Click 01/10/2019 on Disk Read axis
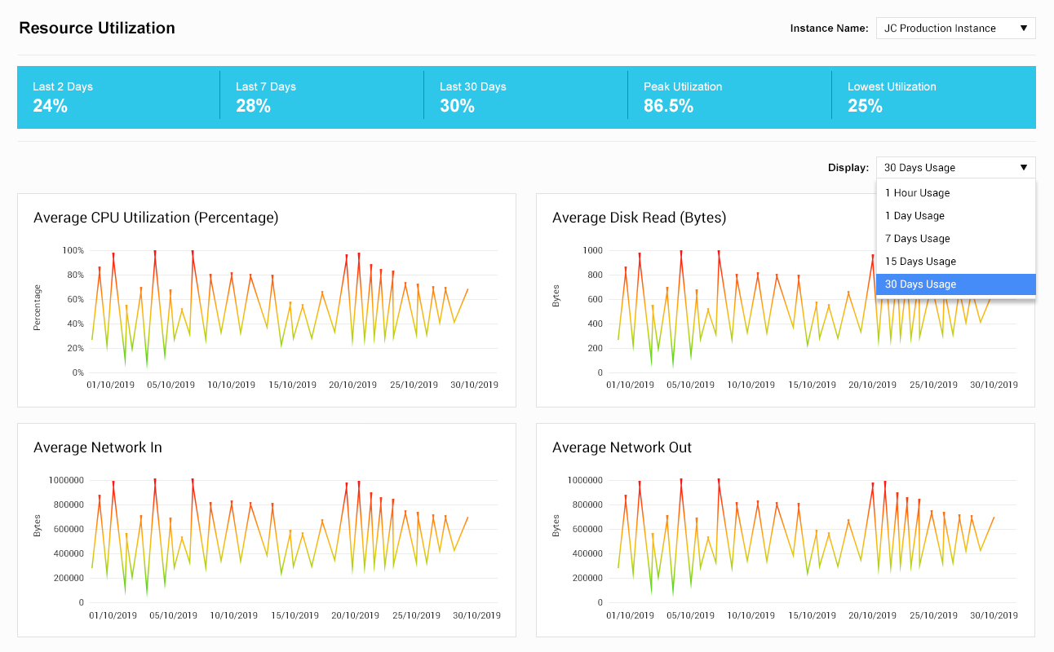Screen dimensions: 1054x652 pyautogui.click(x=630, y=385)
